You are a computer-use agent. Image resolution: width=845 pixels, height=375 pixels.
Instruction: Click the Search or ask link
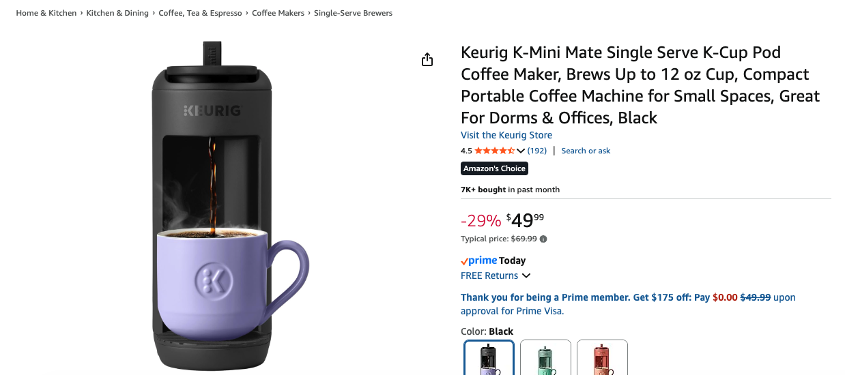point(586,151)
